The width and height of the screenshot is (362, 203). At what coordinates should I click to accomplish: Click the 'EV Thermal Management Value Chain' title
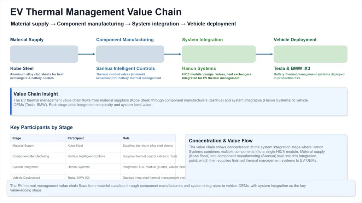(x=96, y=12)
